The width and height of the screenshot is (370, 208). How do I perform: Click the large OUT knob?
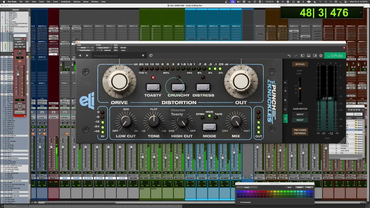(x=241, y=81)
